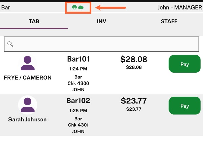Image resolution: width=203 pixels, height=141 pixels.
Task: Go to the STAFF tab
Action: (169, 21)
